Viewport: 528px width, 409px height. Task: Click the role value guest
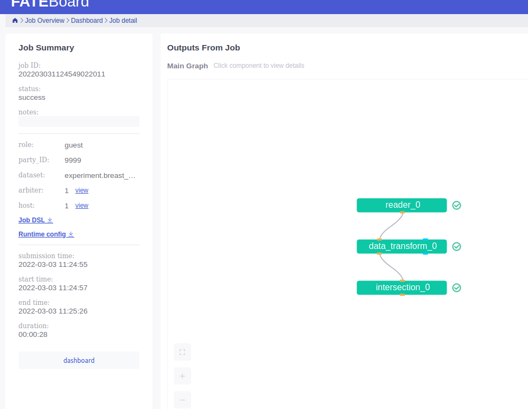[73, 145]
